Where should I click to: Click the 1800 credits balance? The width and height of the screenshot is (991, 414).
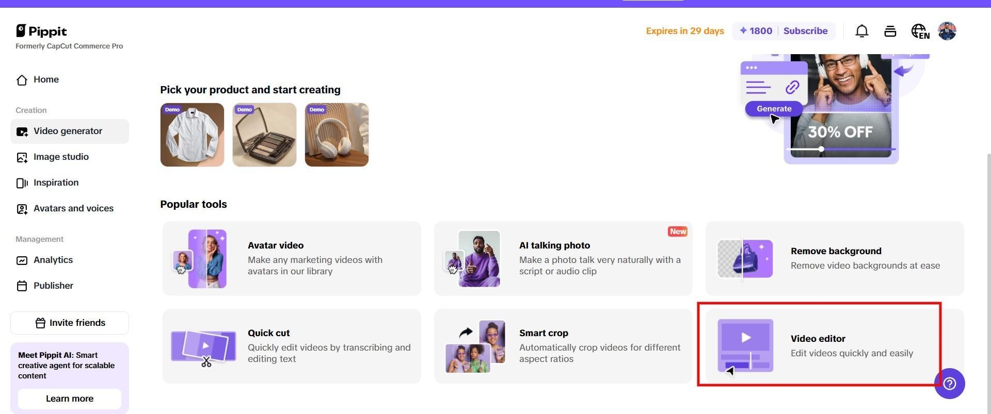click(756, 31)
